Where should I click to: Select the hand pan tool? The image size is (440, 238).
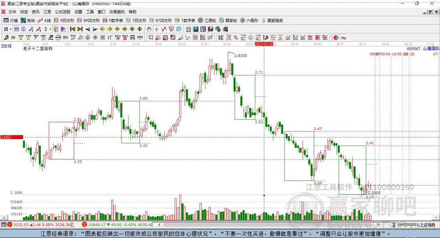pos(149,29)
